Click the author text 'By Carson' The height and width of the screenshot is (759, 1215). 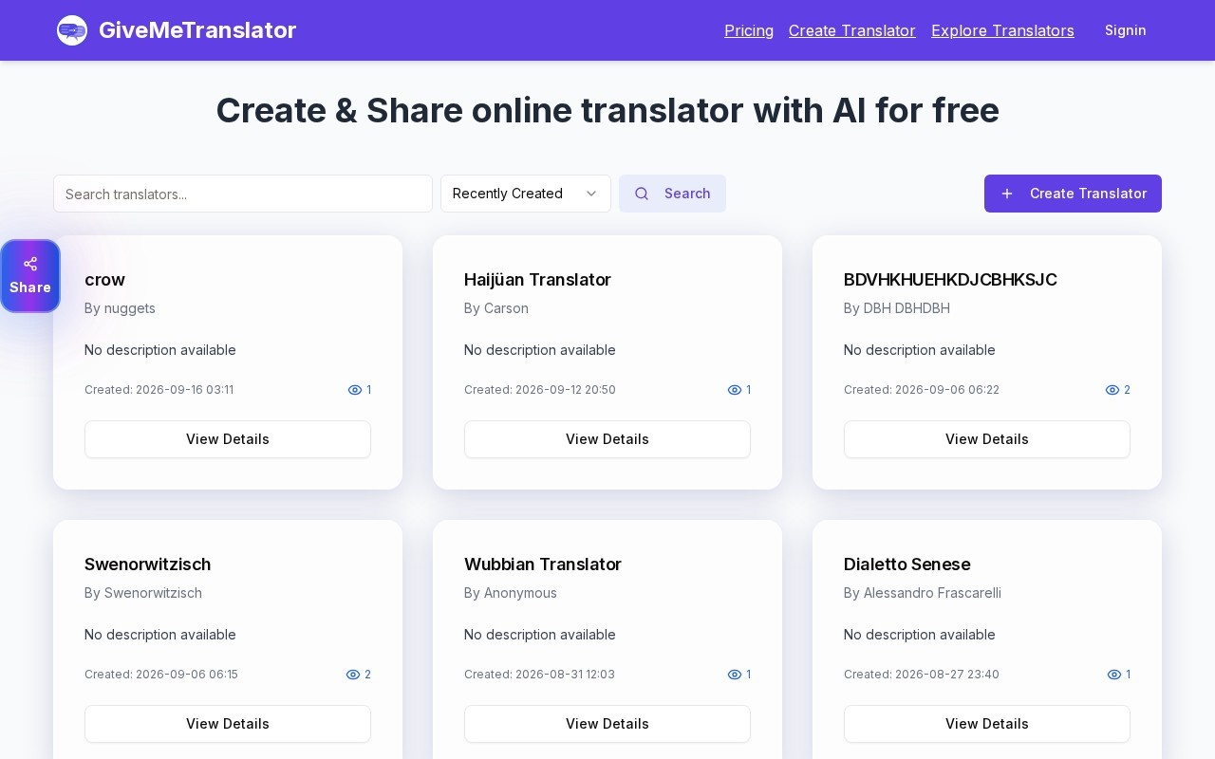(x=496, y=308)
